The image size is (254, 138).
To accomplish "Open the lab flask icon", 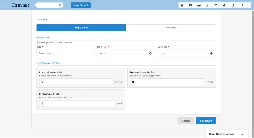I will 207,5.
